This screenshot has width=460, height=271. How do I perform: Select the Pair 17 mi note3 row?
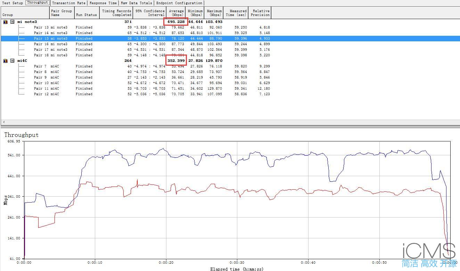230,50
